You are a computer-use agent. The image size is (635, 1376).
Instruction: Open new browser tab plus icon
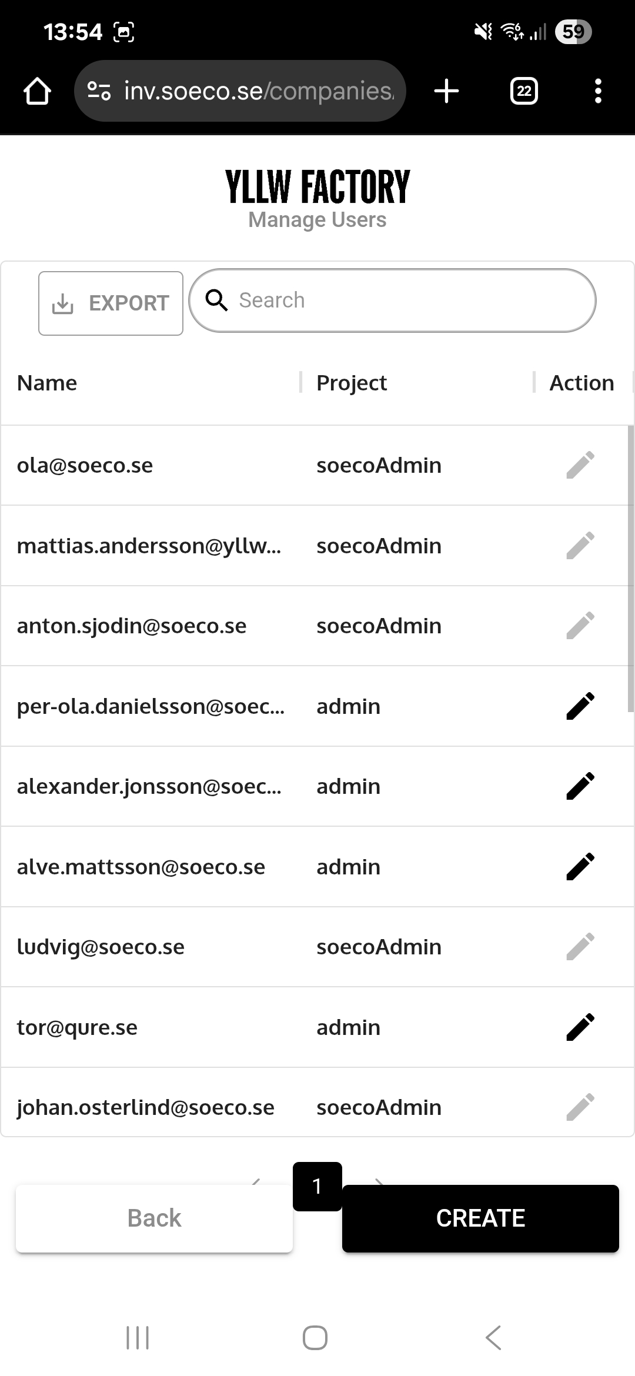coord(446,91)
